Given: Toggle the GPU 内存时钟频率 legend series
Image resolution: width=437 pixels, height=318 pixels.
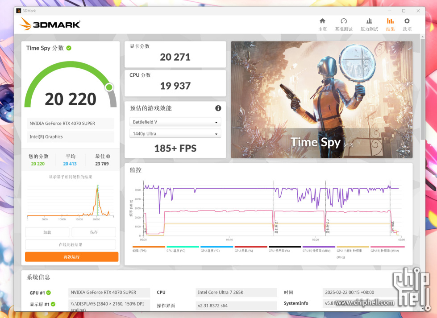Looking at the screenshot, I should [x=353, y=252].
